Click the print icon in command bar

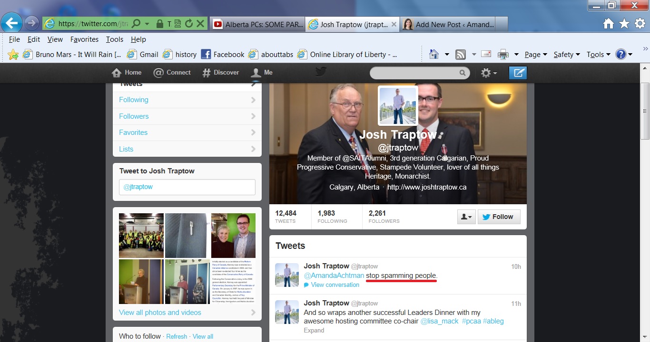[x=503, y=55]
